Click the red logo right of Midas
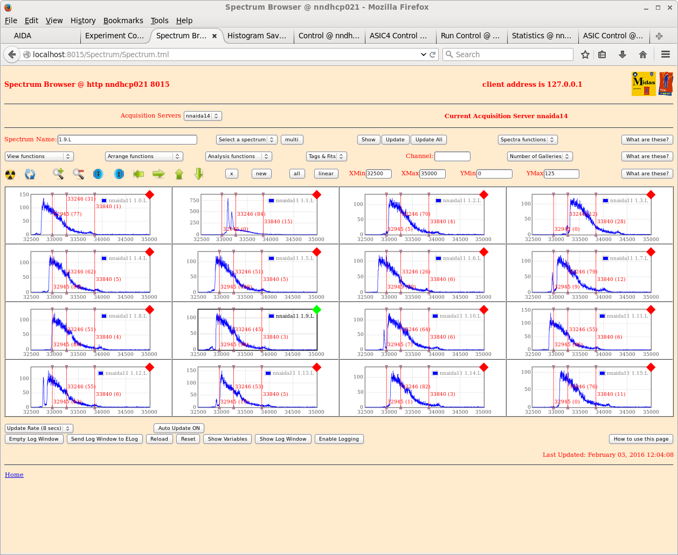 pyautogui.click(x=666, y=84)
